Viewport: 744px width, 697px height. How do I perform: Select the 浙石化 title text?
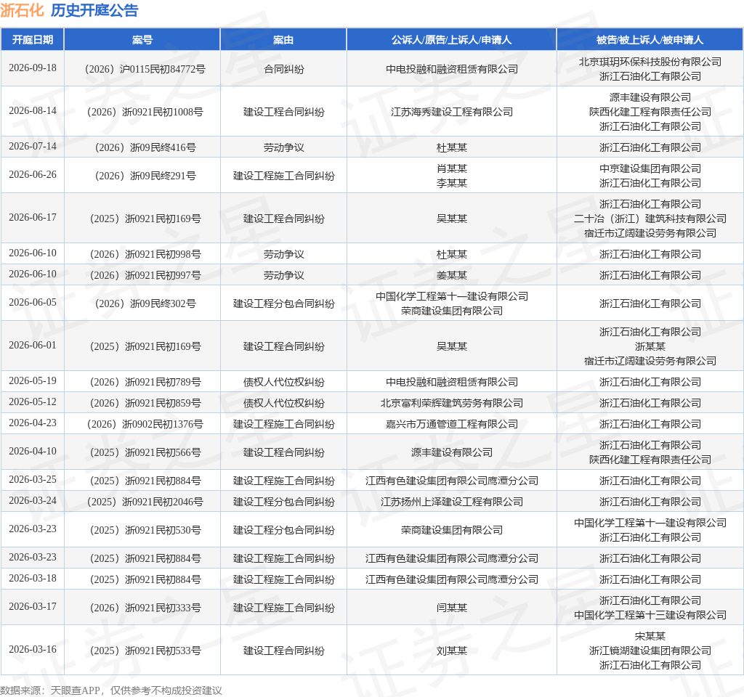tap(22, 10)
